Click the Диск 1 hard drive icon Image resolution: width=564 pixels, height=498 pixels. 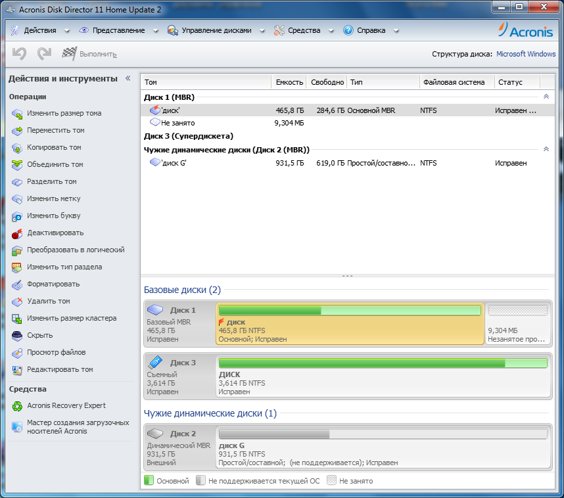(x=155, y=309)
